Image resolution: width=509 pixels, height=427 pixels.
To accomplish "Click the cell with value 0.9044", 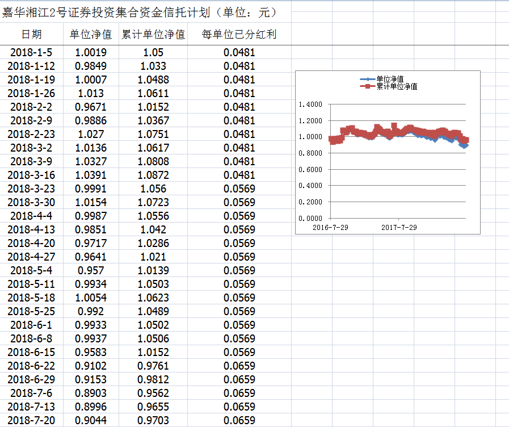I will pos(91,420).
